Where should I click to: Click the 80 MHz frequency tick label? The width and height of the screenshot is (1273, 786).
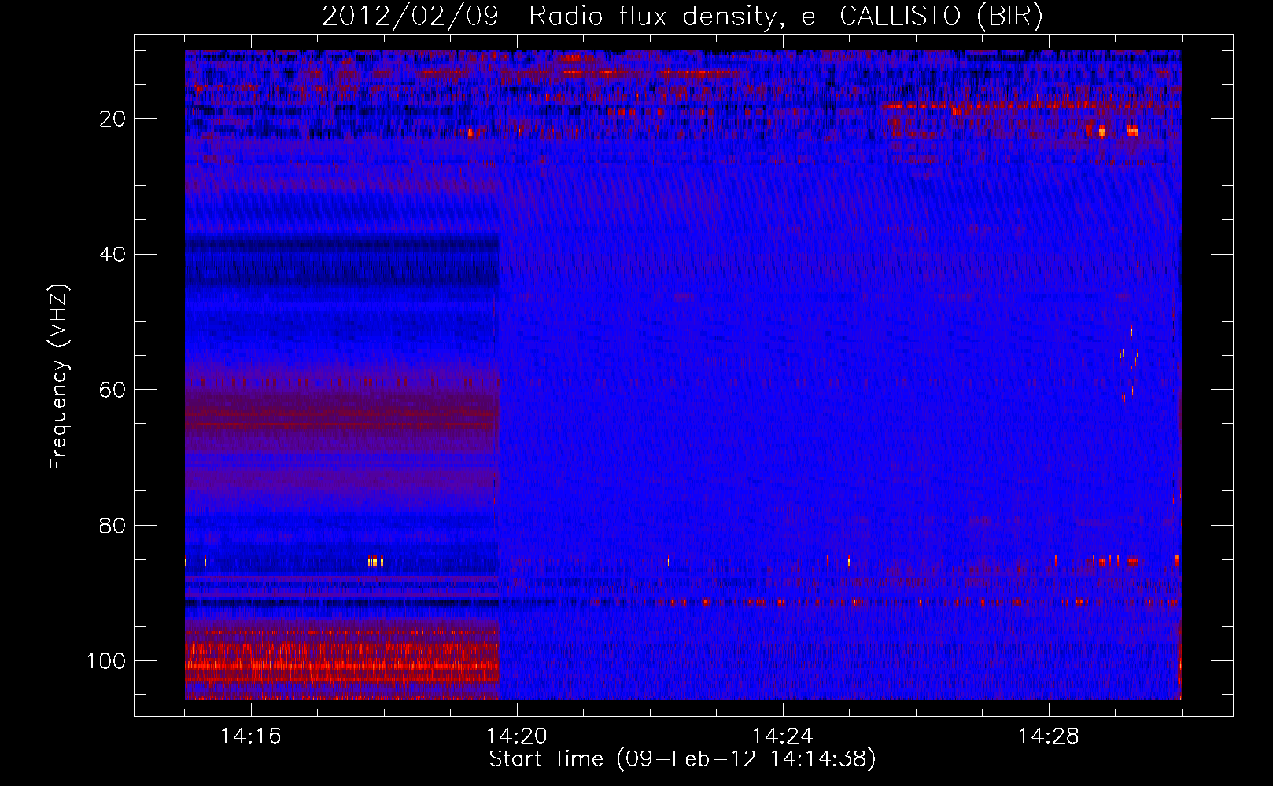[113, 526]
